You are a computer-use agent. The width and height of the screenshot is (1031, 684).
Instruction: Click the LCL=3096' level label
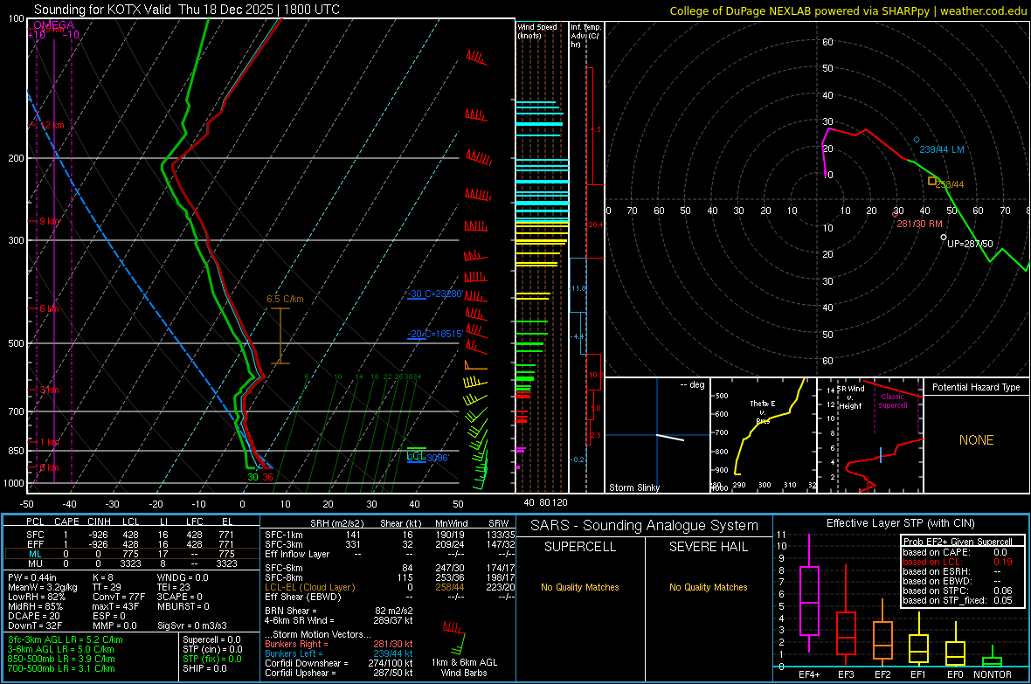428,457
